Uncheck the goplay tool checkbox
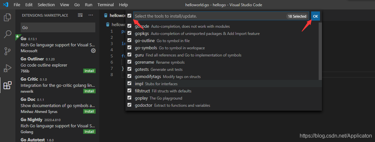The height and width of the screenshot is (142, 375). click(x=129, y=98)
